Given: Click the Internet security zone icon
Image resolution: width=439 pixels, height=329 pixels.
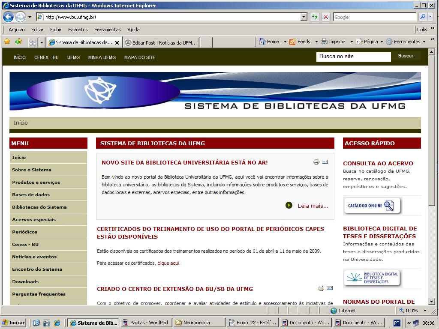Looking at the screenshot, I should [334, 311].
